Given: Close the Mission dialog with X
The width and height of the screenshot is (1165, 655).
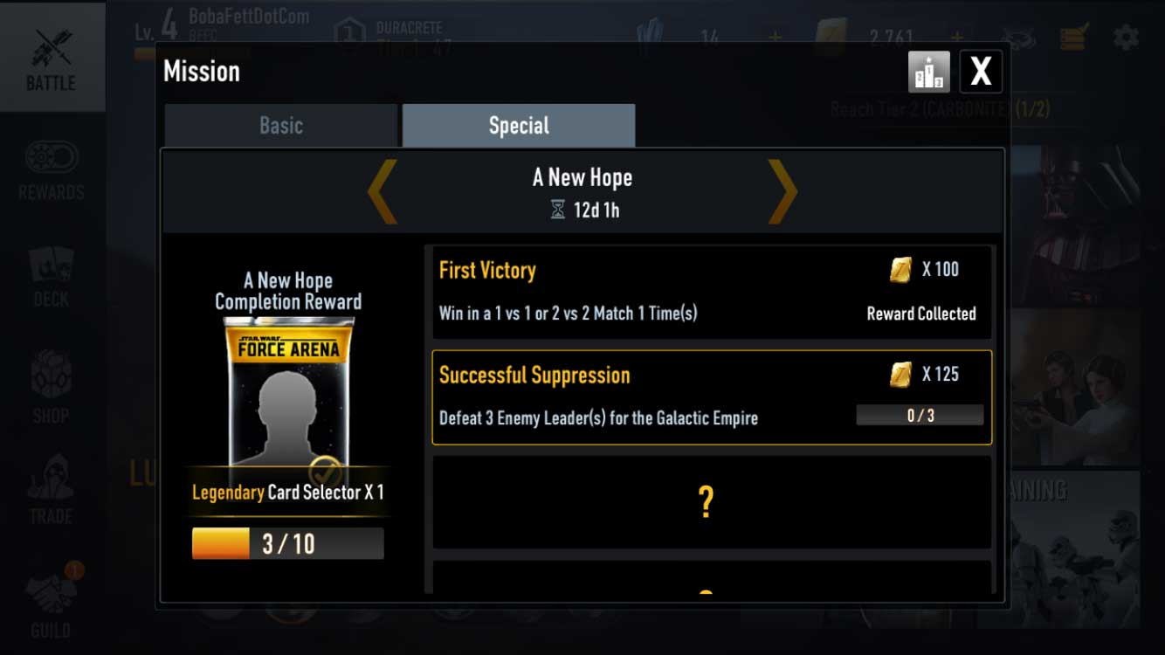Looking at the screenshot, I should click(981, 72).
